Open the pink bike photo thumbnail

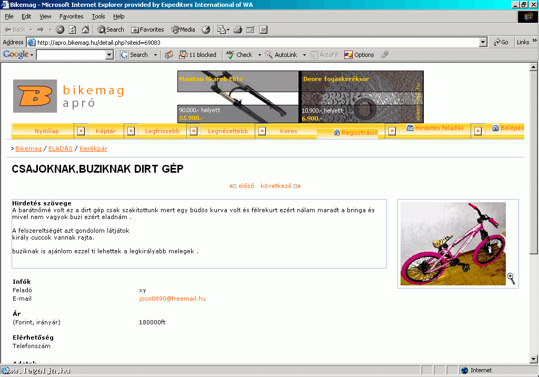point(453,244)
